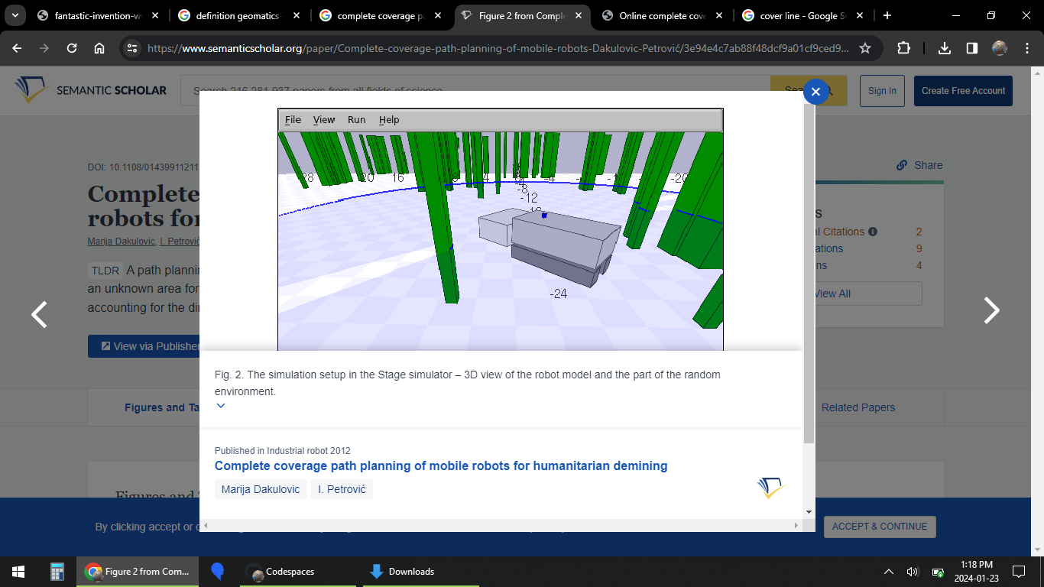Open browser extensions menu

[x=903, y=48]
